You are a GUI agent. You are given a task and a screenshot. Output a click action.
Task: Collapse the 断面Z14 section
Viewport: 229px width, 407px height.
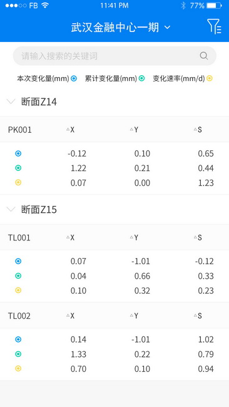click(11, 101)
